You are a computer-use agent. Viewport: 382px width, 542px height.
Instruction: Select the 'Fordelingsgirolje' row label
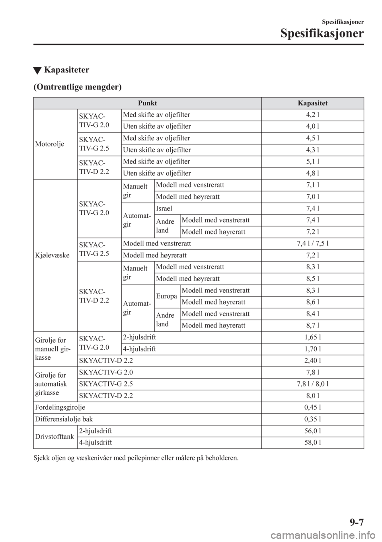tap(60, 407)
